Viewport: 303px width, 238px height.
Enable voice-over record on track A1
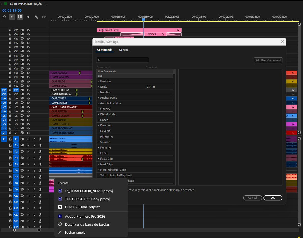point(40,139)
